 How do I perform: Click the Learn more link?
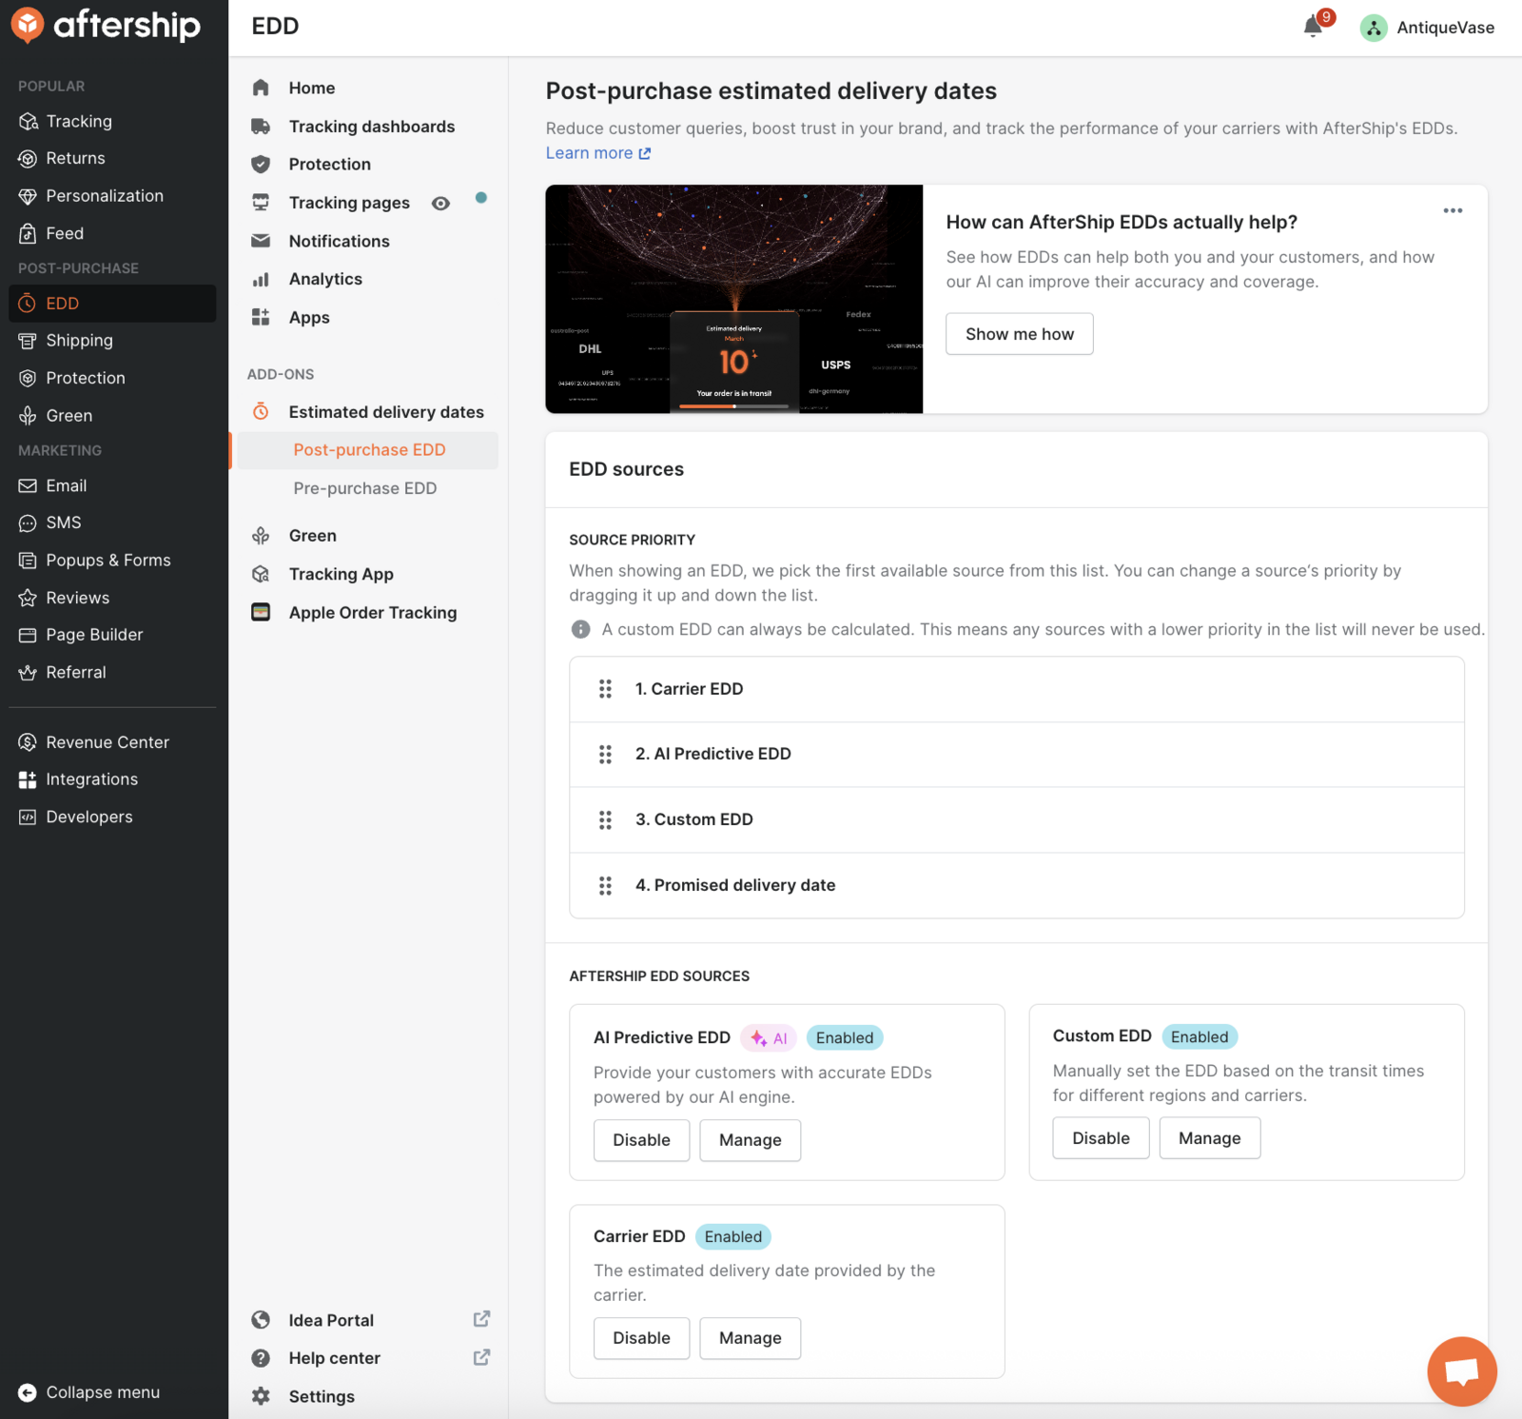[x=598, y=153]
